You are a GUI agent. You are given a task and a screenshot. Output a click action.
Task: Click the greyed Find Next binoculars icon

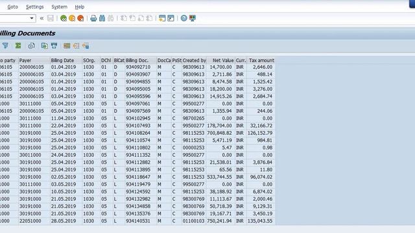pyautogui.click(x=111, y=18)
